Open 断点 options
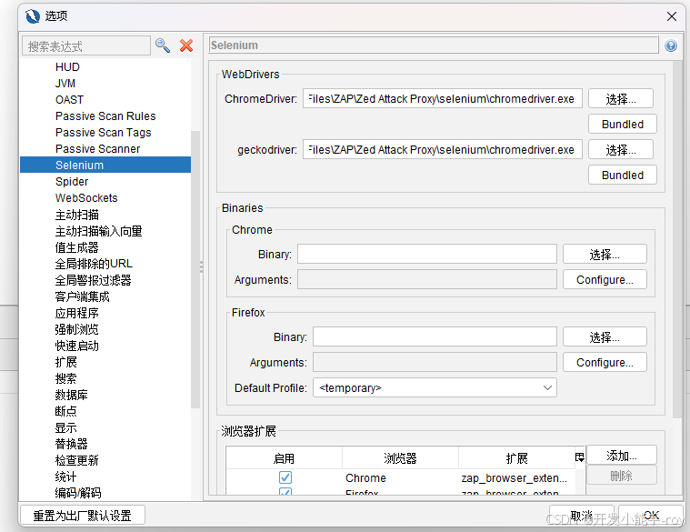This screenshot has height=532, width=690. 66,411
